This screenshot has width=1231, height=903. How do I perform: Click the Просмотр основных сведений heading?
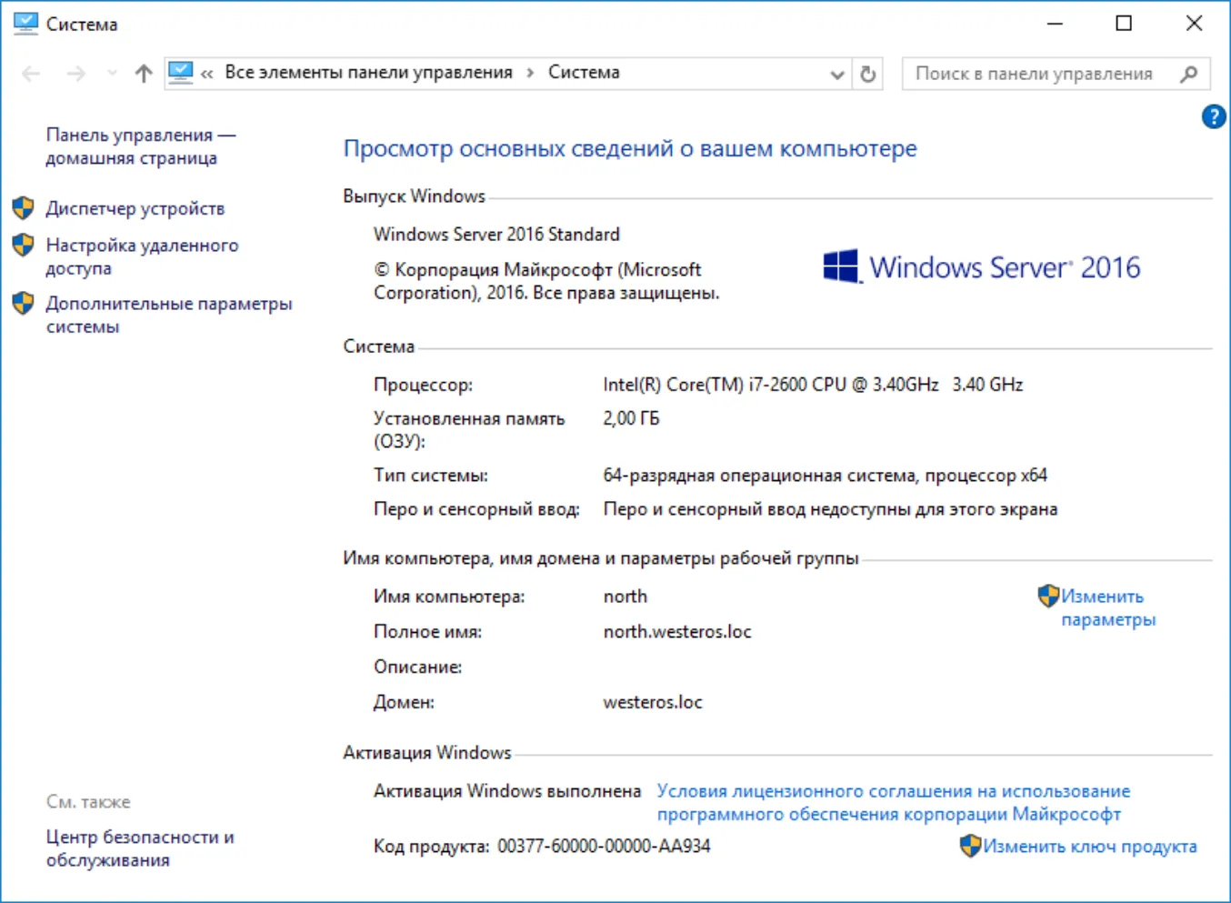[x=630, y=148]
